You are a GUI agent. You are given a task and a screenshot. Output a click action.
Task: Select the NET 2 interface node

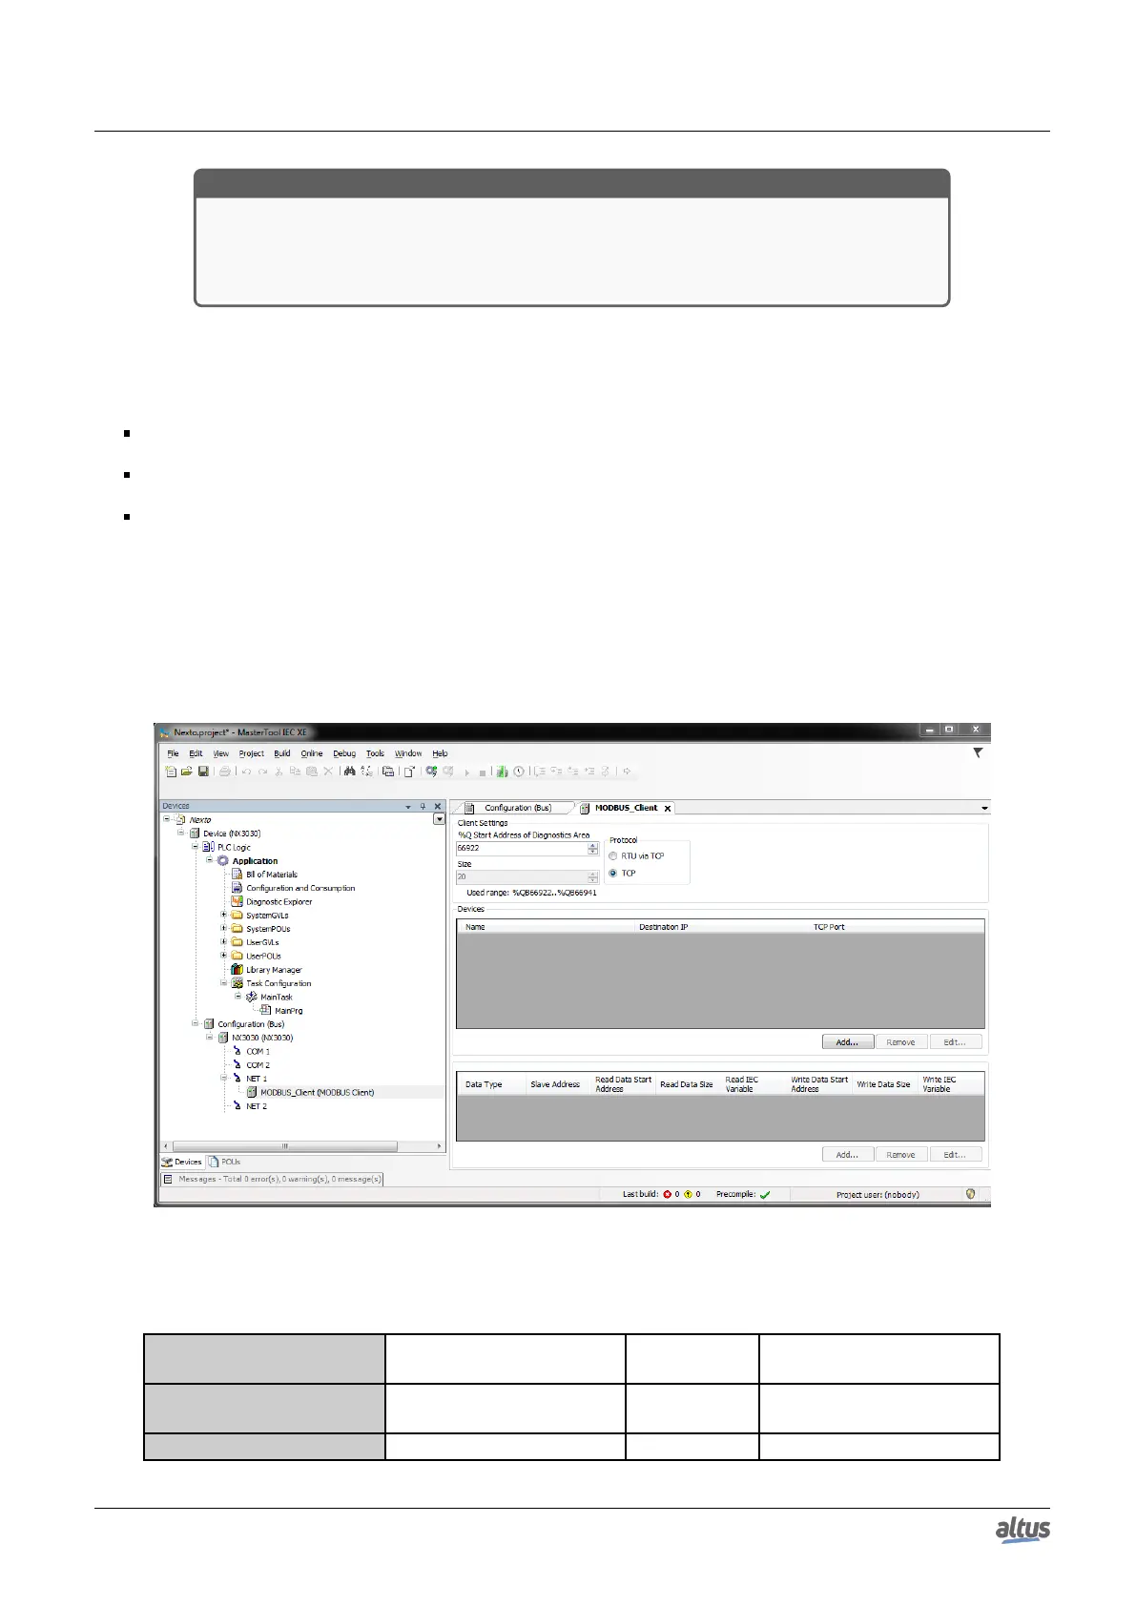pos(251,1106)
